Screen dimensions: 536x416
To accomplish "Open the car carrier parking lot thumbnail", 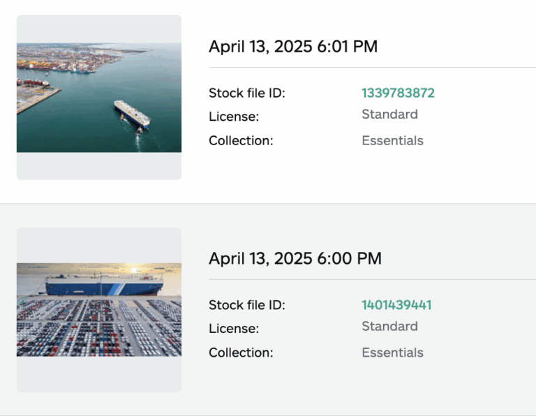I will coord(98,309).
